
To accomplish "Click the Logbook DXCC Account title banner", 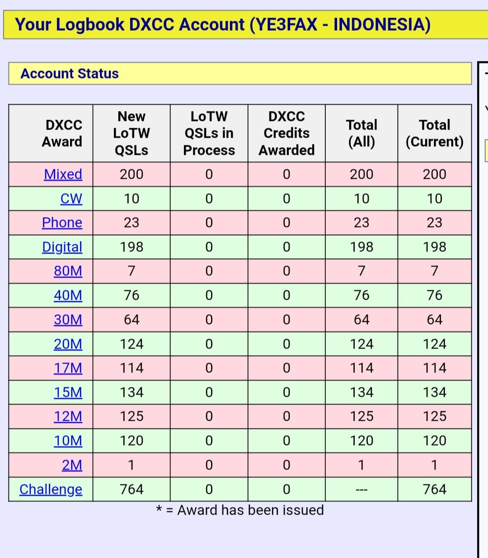I will (222, 24).
